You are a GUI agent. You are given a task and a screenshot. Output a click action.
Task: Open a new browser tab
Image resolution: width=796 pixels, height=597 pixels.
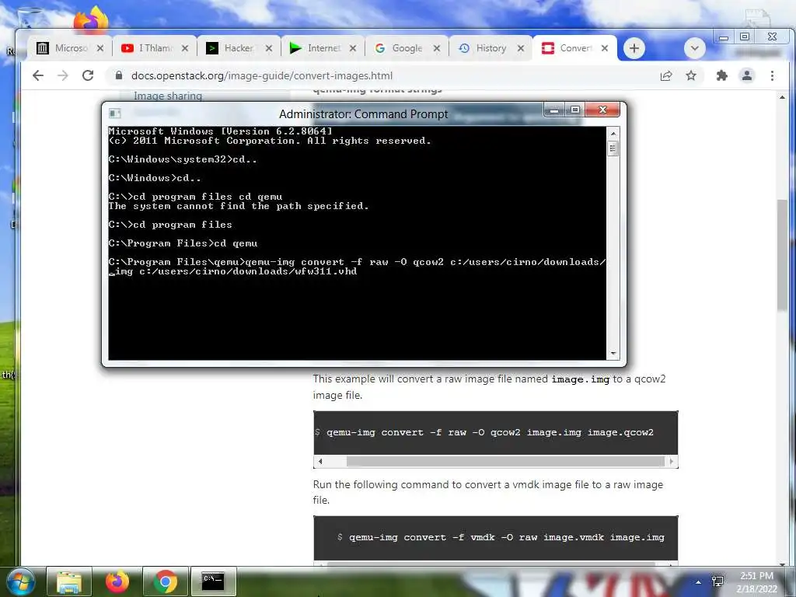pyautogui.click(x=634, y=48)
